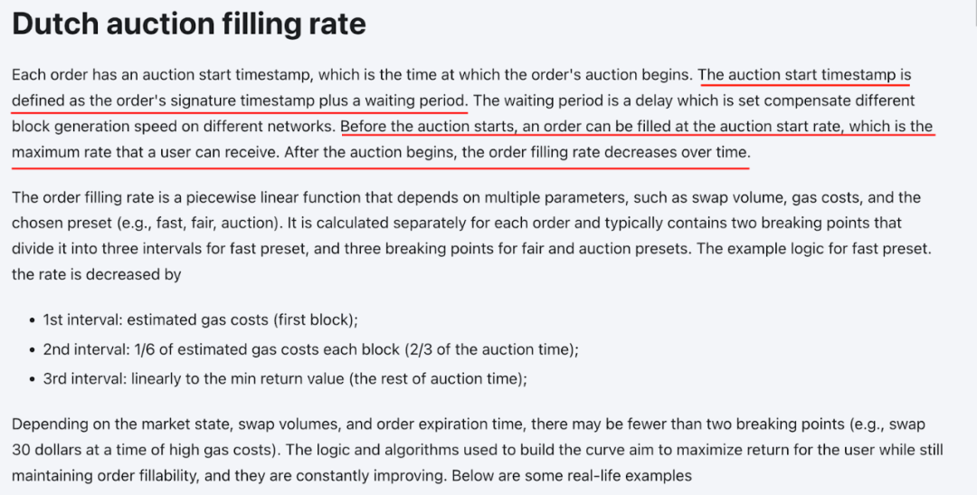977x495 pixels.
Task: Click the "3rd interval" bullet item
Action: (285, 378)
